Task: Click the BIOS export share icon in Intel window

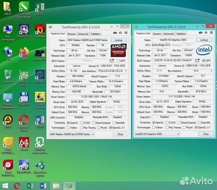Action: pos(197,61)
